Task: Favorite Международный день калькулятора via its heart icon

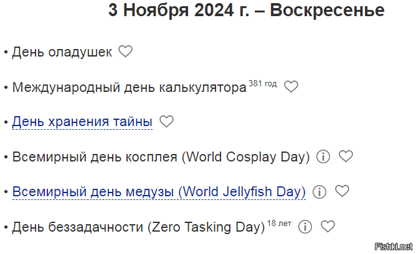Action: tap(291, 86)
